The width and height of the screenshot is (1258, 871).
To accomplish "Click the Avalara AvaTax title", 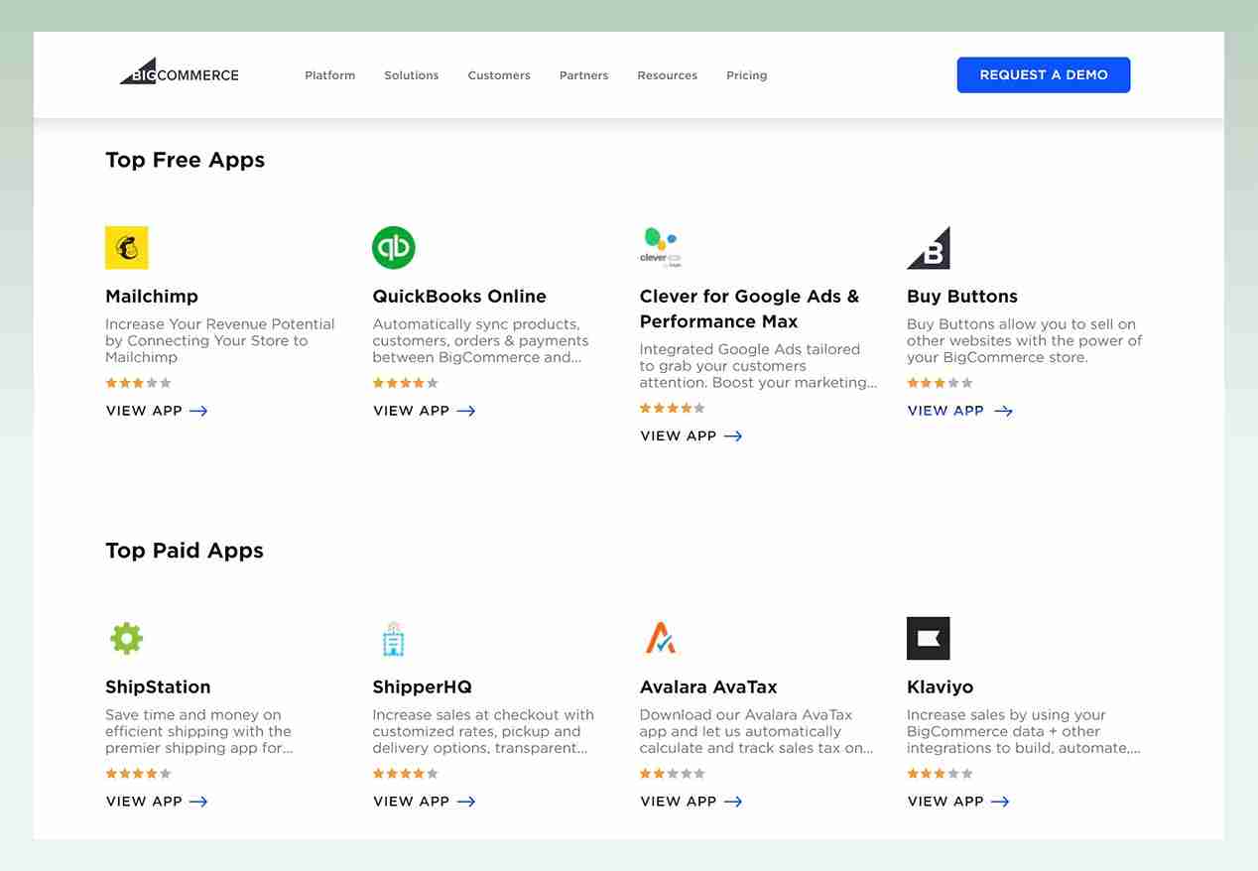I will 708,686.
